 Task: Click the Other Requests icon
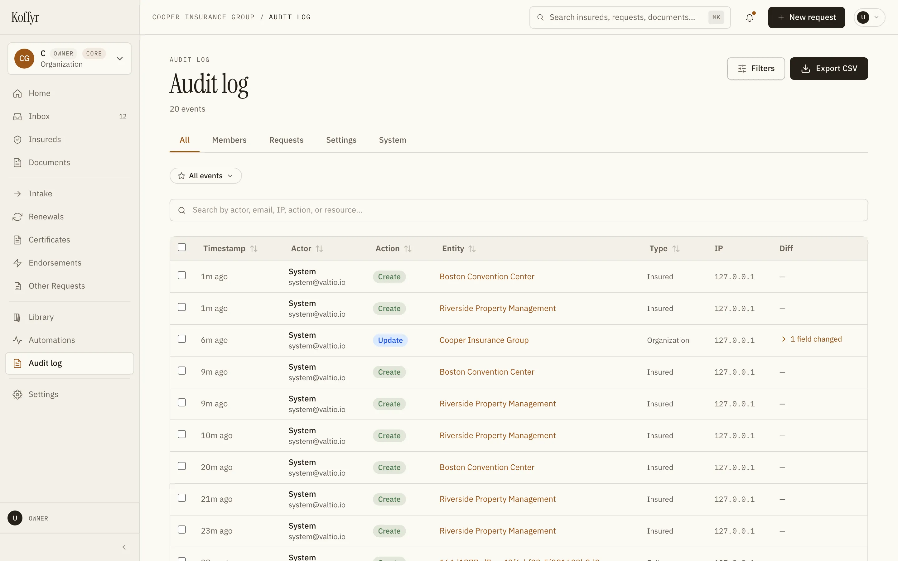(x=17, y=286)
